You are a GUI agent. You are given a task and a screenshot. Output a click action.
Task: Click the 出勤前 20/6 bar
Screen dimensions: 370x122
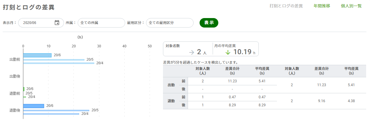pyautogui.click(x=37, y=55)
